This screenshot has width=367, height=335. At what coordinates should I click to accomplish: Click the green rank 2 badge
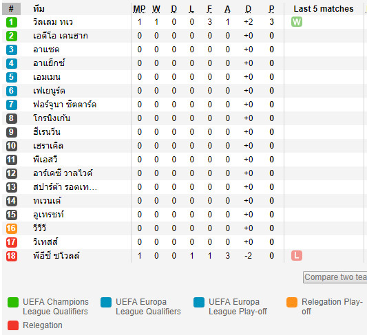tap(12, 36)
